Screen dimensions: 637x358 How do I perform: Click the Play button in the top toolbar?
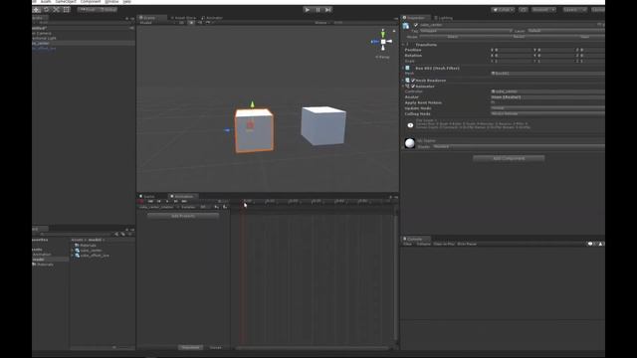pyautogui.click(x=308, y=9)
